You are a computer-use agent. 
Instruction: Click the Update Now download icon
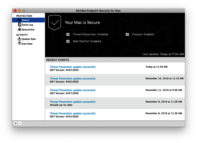pyautogui.click(x=19, y=39)
